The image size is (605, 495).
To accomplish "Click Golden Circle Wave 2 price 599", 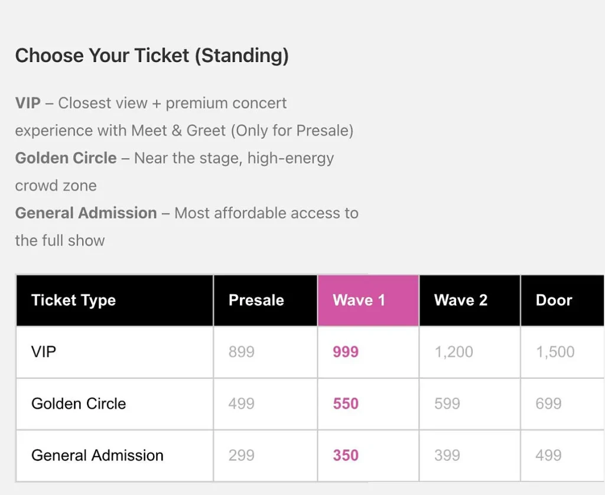I will coord(447,404).
